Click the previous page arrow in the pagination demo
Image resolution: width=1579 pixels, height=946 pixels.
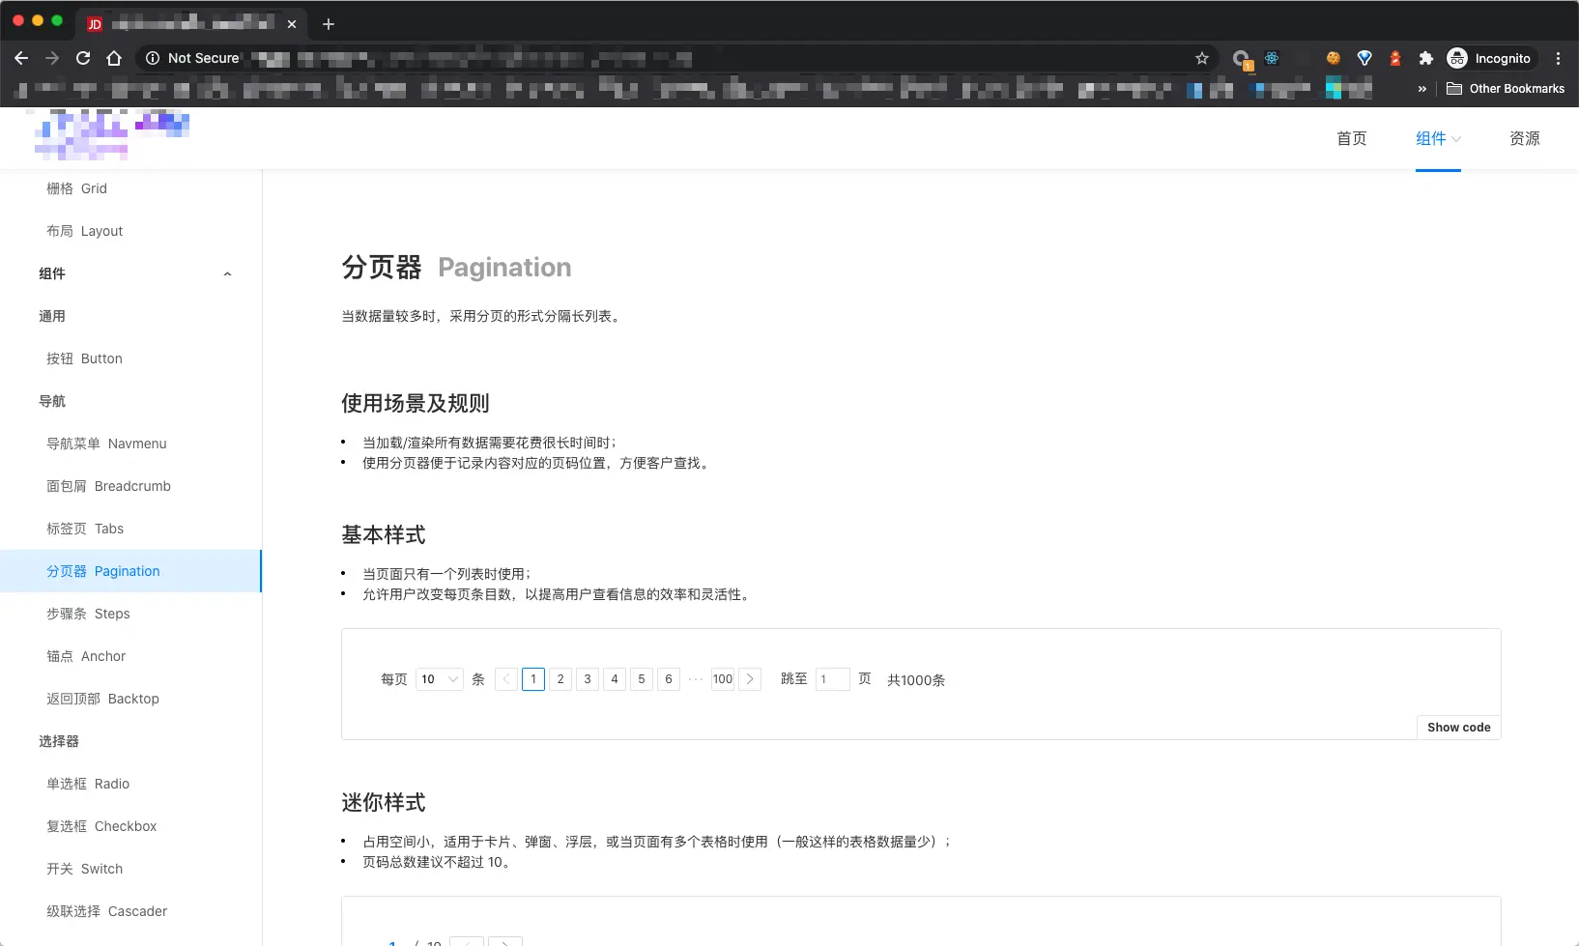click(x=505, y=679)
